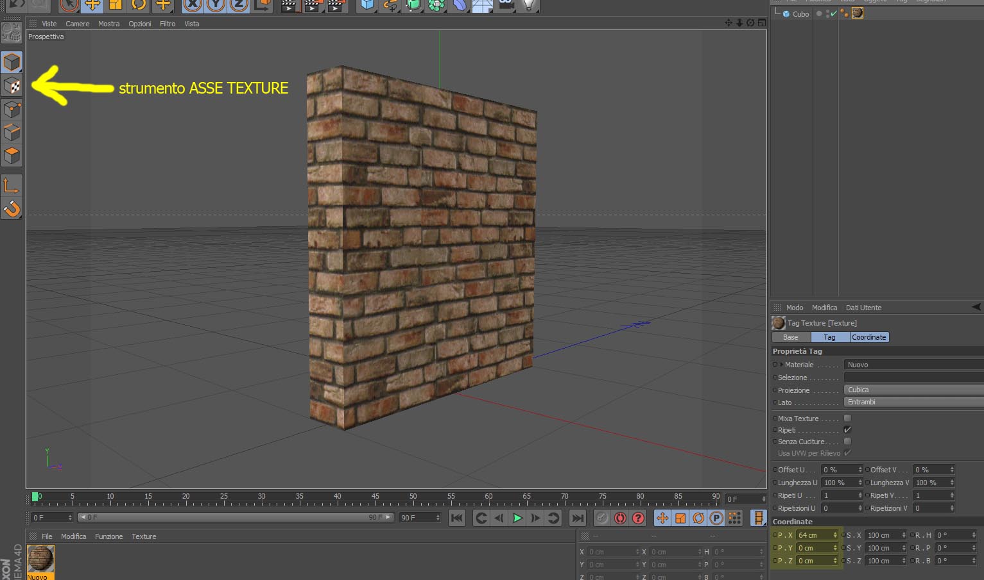The image size is (984, 580).
Task: Toggle the Snap magnet icon
Action: (x=12, y=208)
